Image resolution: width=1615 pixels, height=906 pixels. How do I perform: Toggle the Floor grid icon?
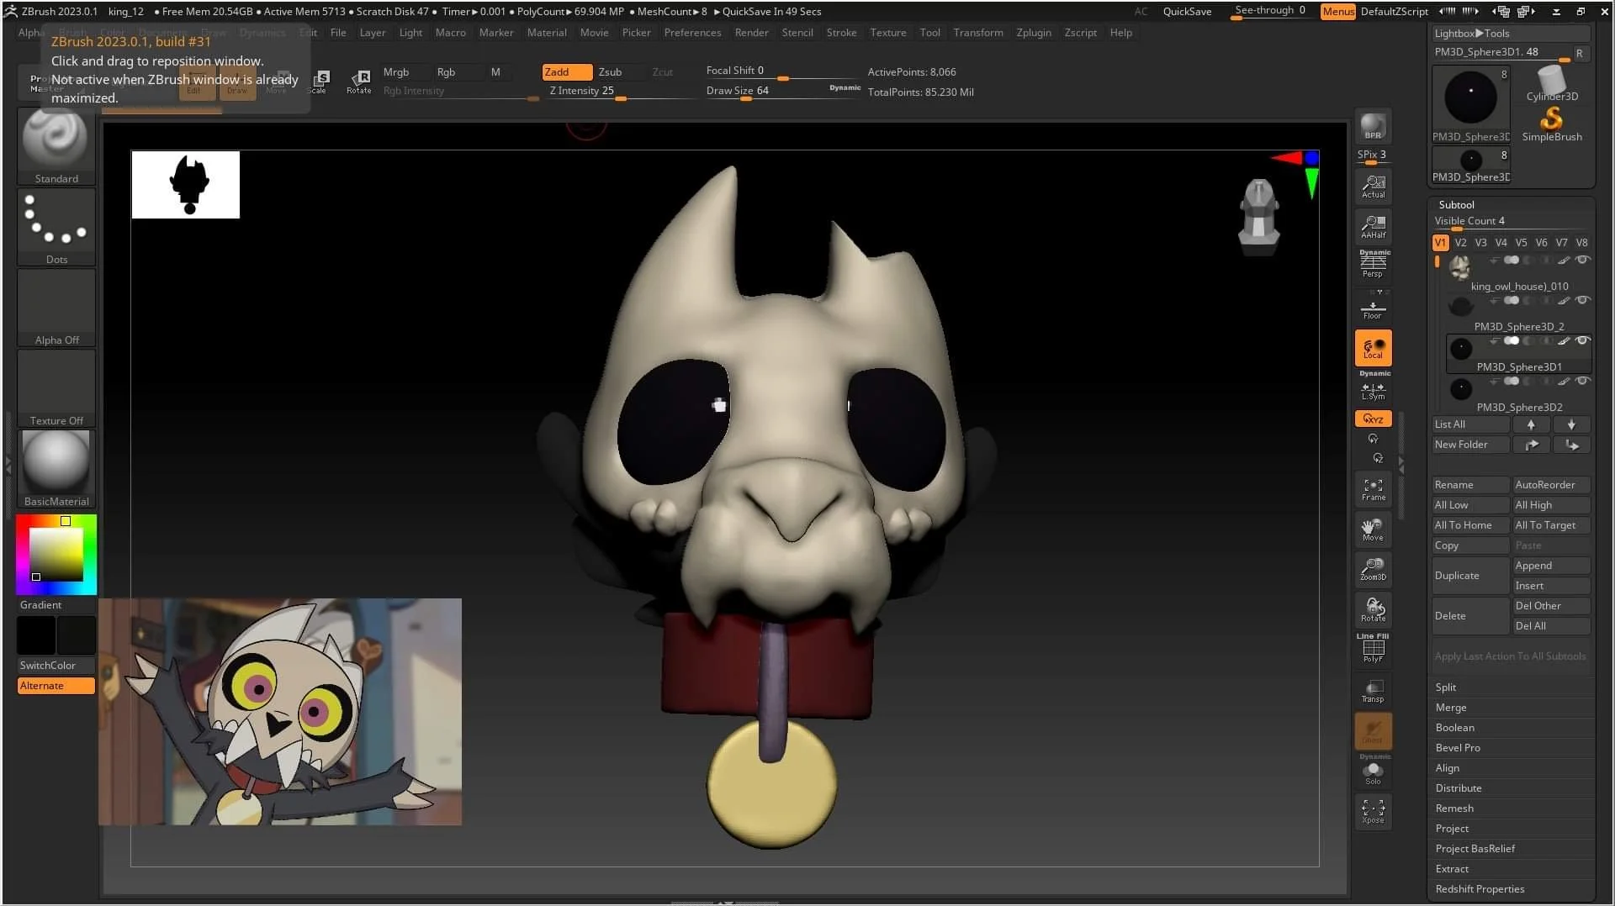point(1373,307)
